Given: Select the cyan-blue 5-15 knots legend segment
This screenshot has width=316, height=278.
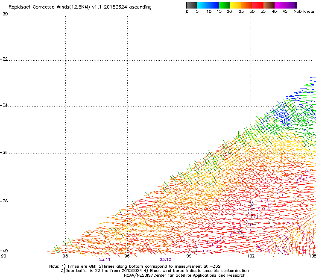Looking at the screenshot, I should point(208,5).
